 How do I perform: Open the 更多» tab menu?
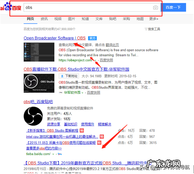(x=154, y=19)
